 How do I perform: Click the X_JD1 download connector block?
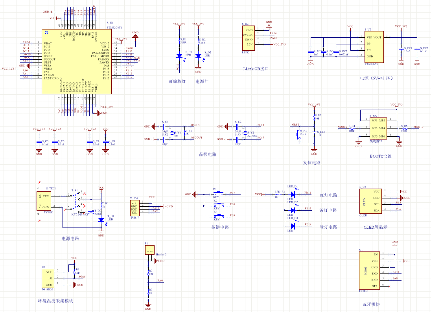(134, 208)
